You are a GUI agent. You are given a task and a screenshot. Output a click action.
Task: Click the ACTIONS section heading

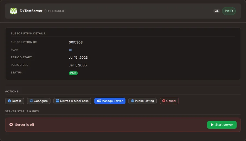pyautogui.click(x=11, y=91)
